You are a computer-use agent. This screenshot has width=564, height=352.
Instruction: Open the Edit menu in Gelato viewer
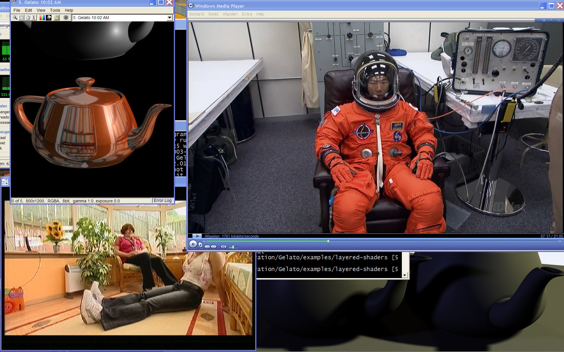pos(28,10)
